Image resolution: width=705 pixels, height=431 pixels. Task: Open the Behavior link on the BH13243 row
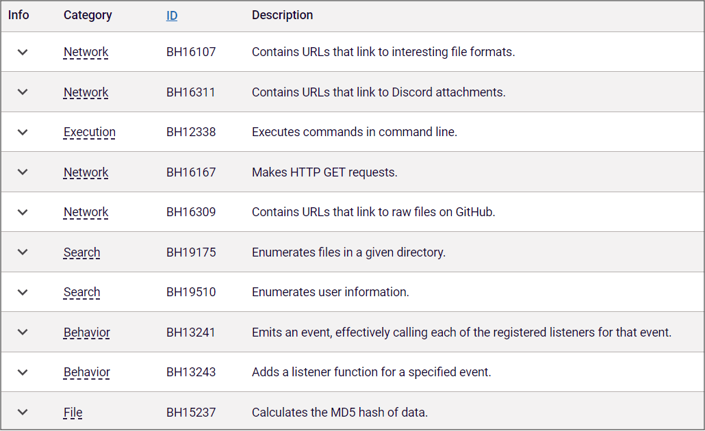86,371
